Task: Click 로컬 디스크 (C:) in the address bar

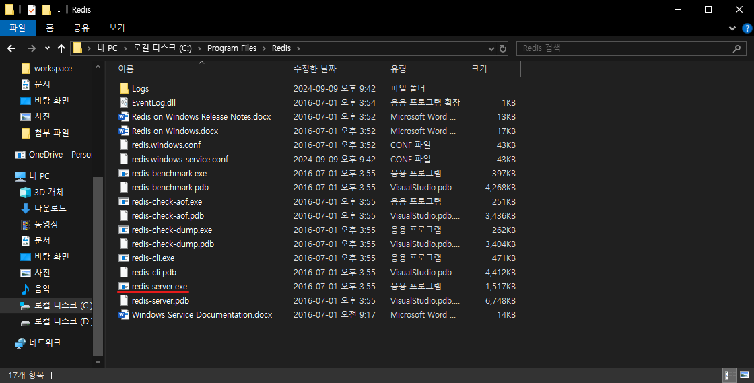Action: 162,48
